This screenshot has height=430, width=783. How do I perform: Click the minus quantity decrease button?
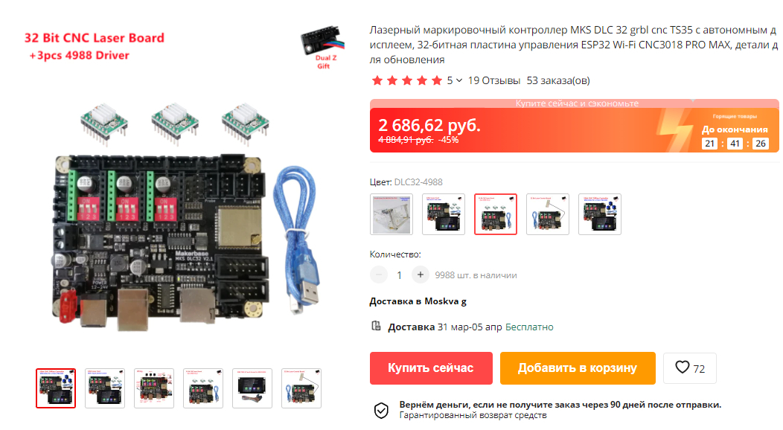[379, 275]
